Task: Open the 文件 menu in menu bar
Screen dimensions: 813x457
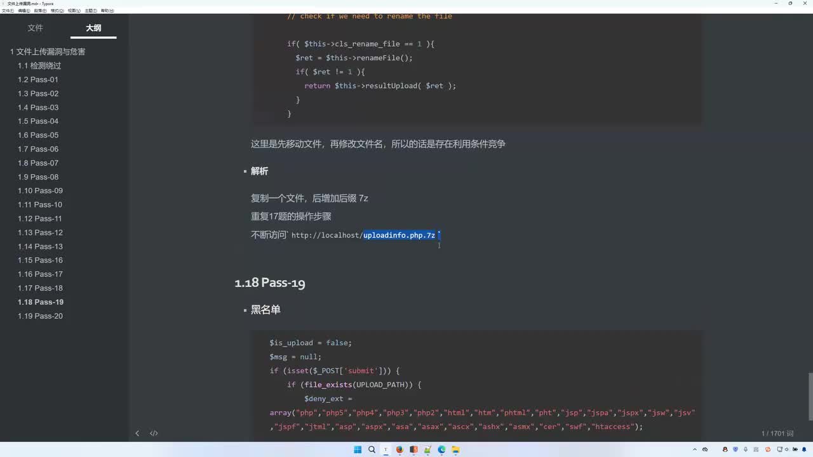Action: (7, 11)
